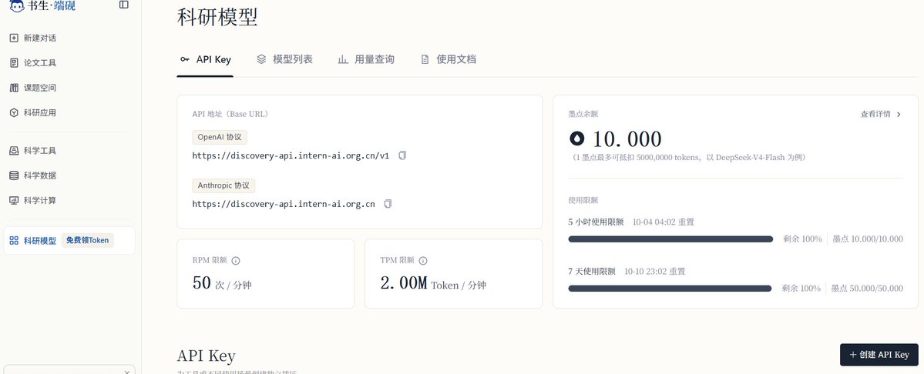Click the OpenAI 协议 label tag
924x374 pixels.
[x=220, y=137]
